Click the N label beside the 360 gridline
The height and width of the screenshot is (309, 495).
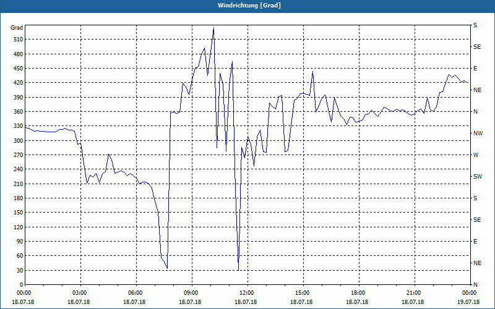point(475,112)
